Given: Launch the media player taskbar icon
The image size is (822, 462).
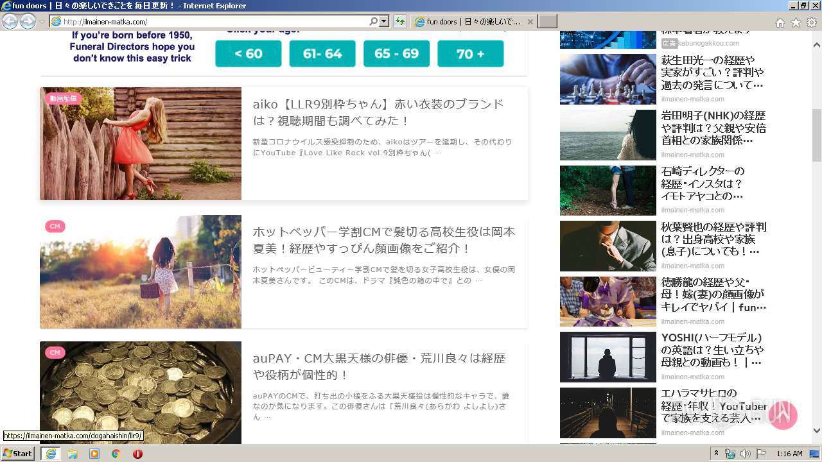Looking at the screenshot, I should click(94, 454).
